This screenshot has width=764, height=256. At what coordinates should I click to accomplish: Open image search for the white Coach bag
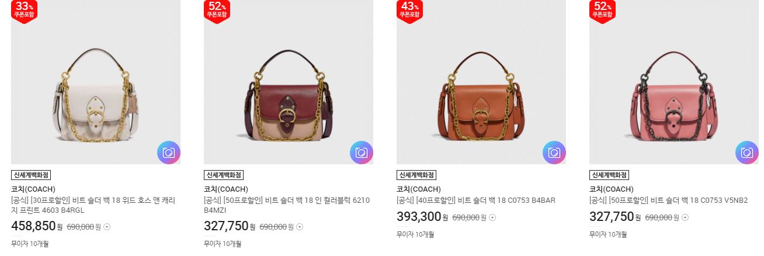(169, 153)
